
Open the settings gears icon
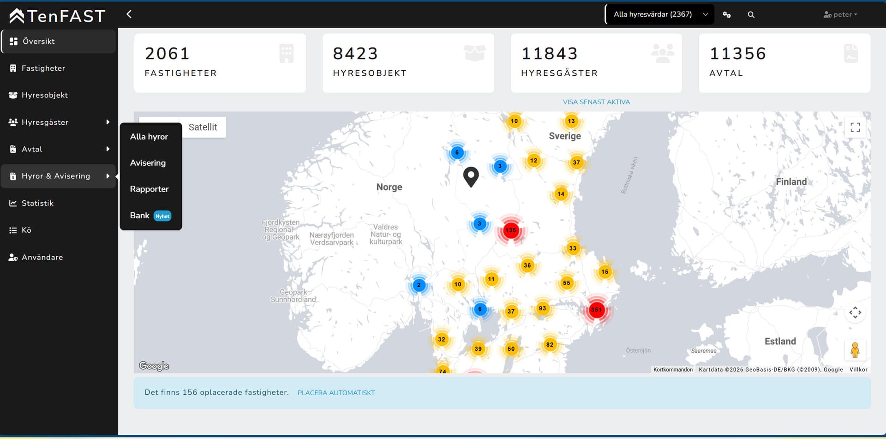727,15
